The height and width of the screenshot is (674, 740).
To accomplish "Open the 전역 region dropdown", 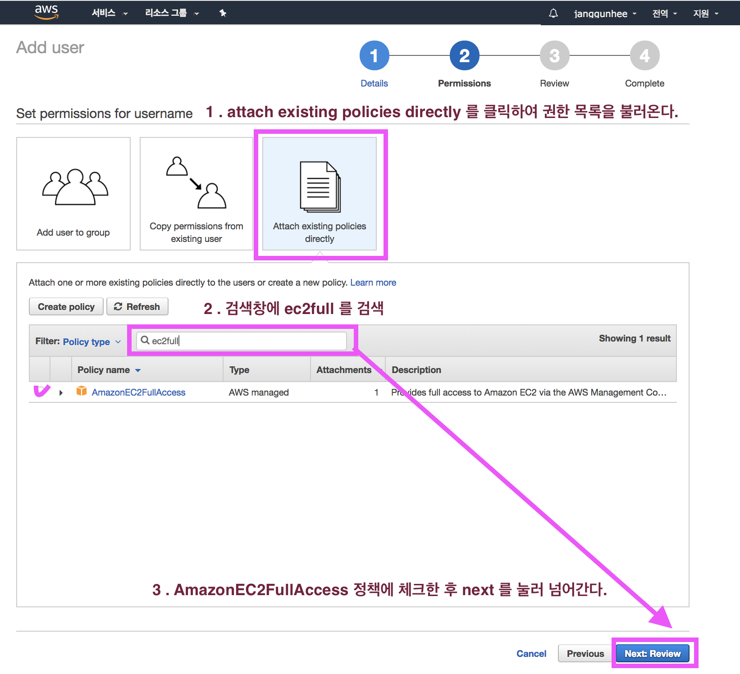I will tap(665, 14).
